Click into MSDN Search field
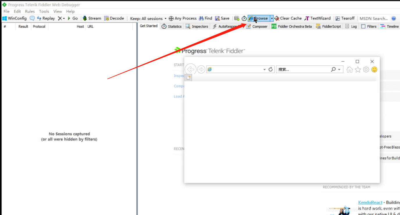This screenshot has height=215, width=400. [x=374, y=18]
